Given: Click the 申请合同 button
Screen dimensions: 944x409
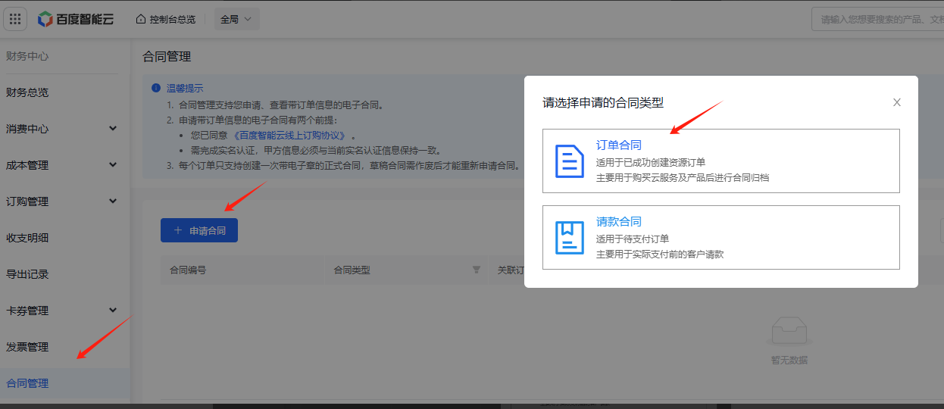Looking at the screenshot, I should tap(199, 230).
